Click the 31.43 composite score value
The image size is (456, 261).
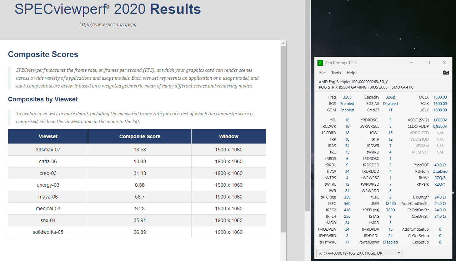coord(140,173)
